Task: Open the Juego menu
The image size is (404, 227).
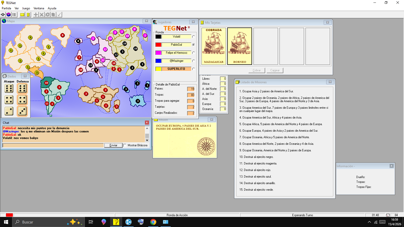Action: click(x=26, y=8)
